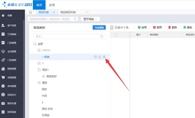195x118 pixels.
Task: Open 订货商城 in the sidebar
Action: [11, 34]
